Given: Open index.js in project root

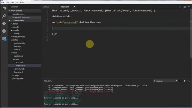Looking at the screenshot, I should pos(15,75).
